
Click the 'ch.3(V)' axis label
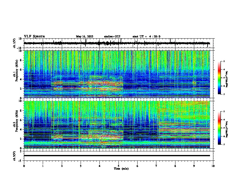pos(15,156)
